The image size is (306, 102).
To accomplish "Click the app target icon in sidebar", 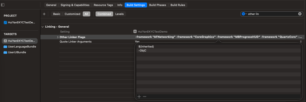I will click(5, 41).
